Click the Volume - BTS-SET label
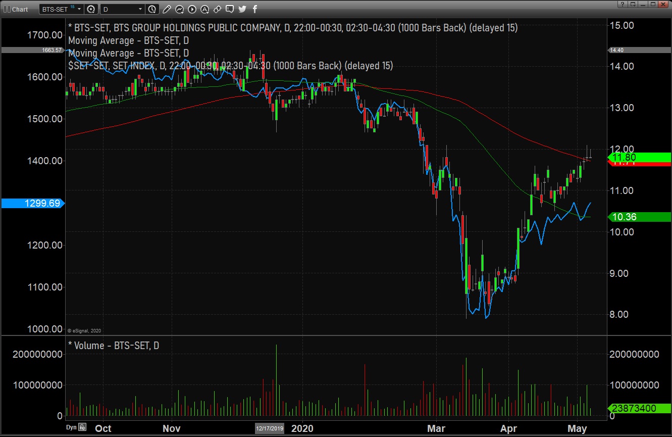The height and width of the screenshot is (437, 672). 114,346
